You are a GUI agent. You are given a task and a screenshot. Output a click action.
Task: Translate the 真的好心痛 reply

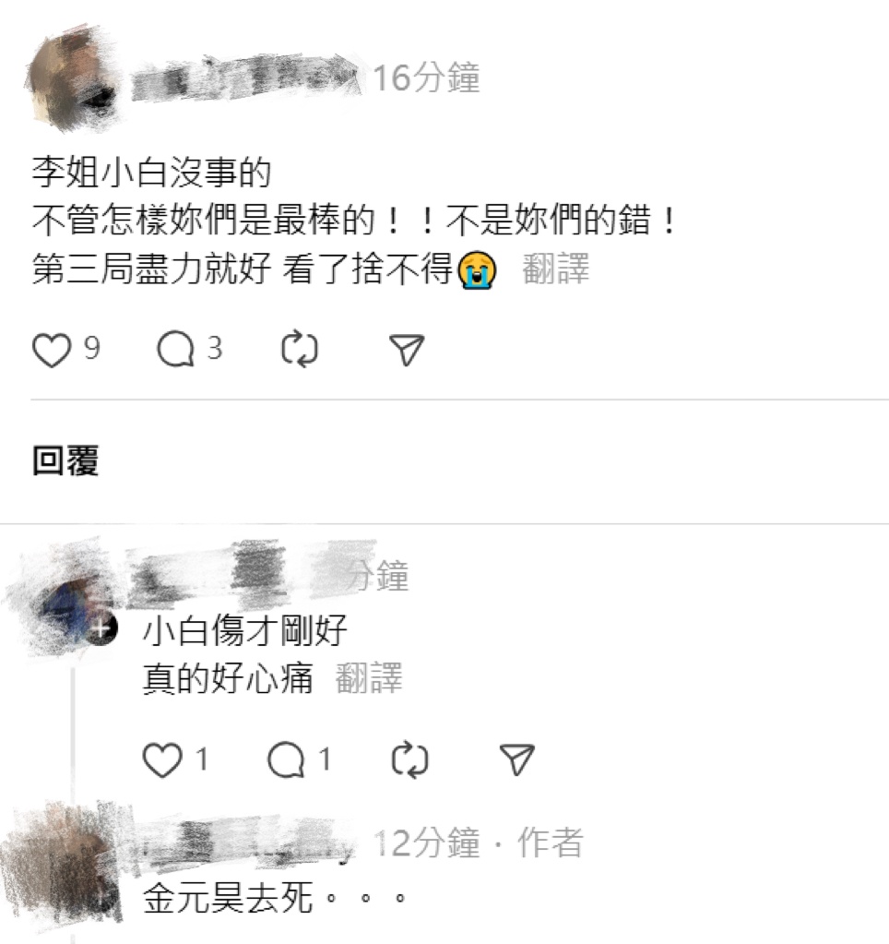coord(369,678)
